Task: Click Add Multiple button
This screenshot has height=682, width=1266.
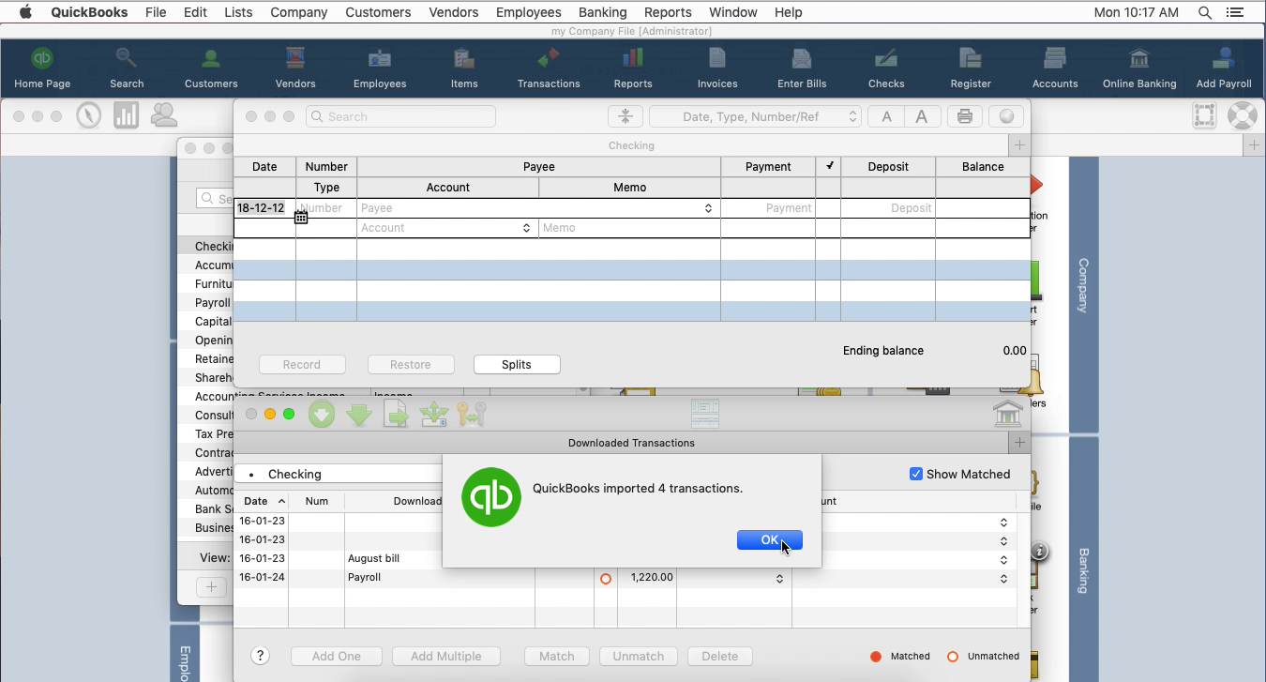Action: click(x=446, y=657)
